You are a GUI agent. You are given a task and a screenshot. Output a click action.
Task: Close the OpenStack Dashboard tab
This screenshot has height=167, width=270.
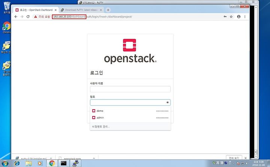click(x=55, y=10)
